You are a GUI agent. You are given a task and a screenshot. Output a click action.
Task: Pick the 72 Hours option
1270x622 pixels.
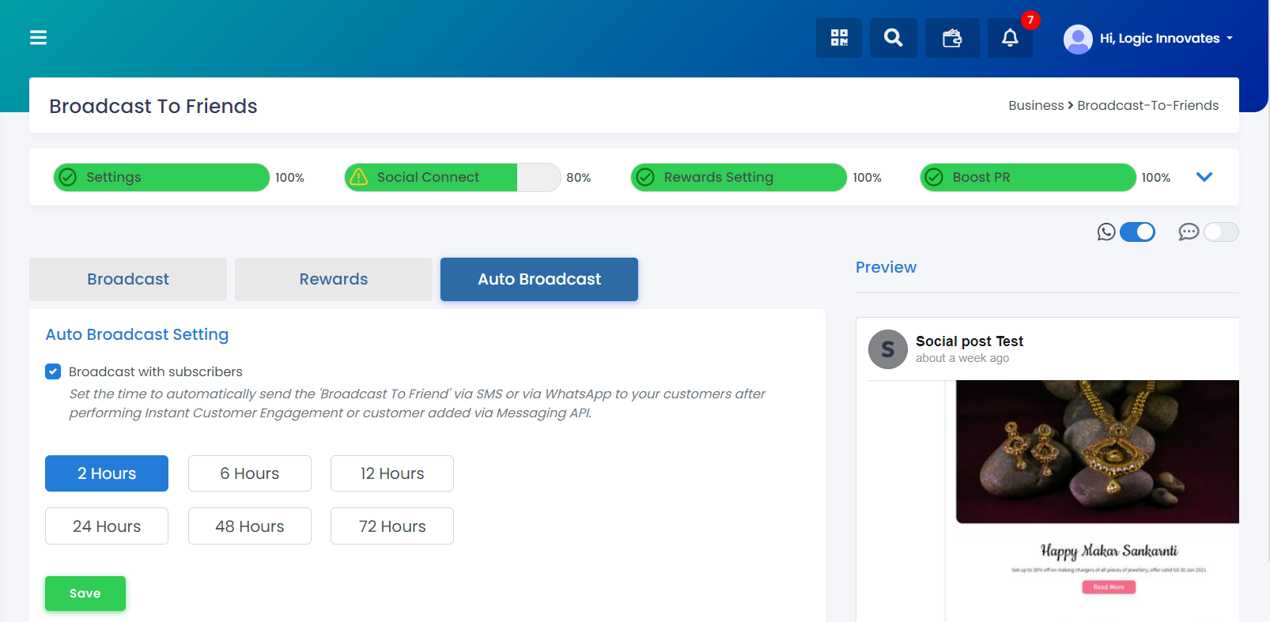[x=392, y=526]
